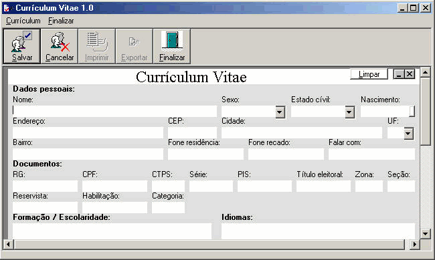Screen dimensions: 435x260
Task: Click into the Endereço input field
Action: [x=88, y=133]
